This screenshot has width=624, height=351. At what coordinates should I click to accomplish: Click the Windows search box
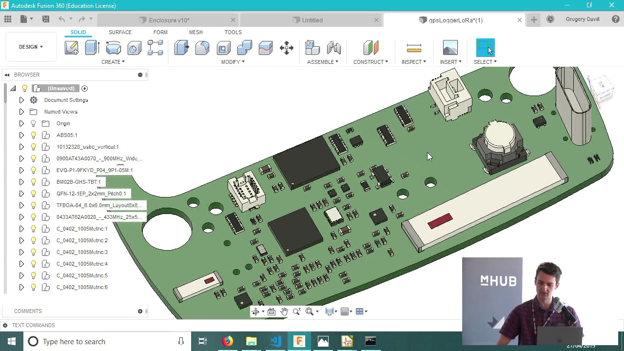tap(107, 341)
